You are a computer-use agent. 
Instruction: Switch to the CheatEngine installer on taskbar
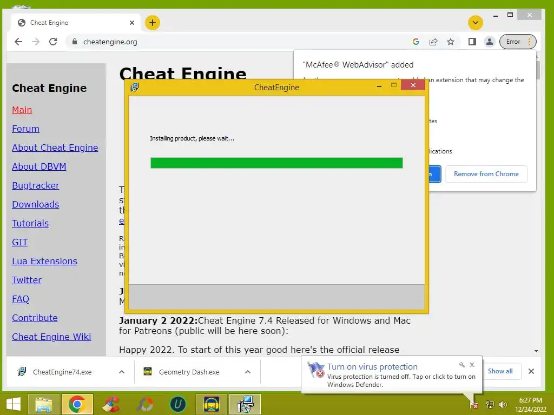(245, 404)
